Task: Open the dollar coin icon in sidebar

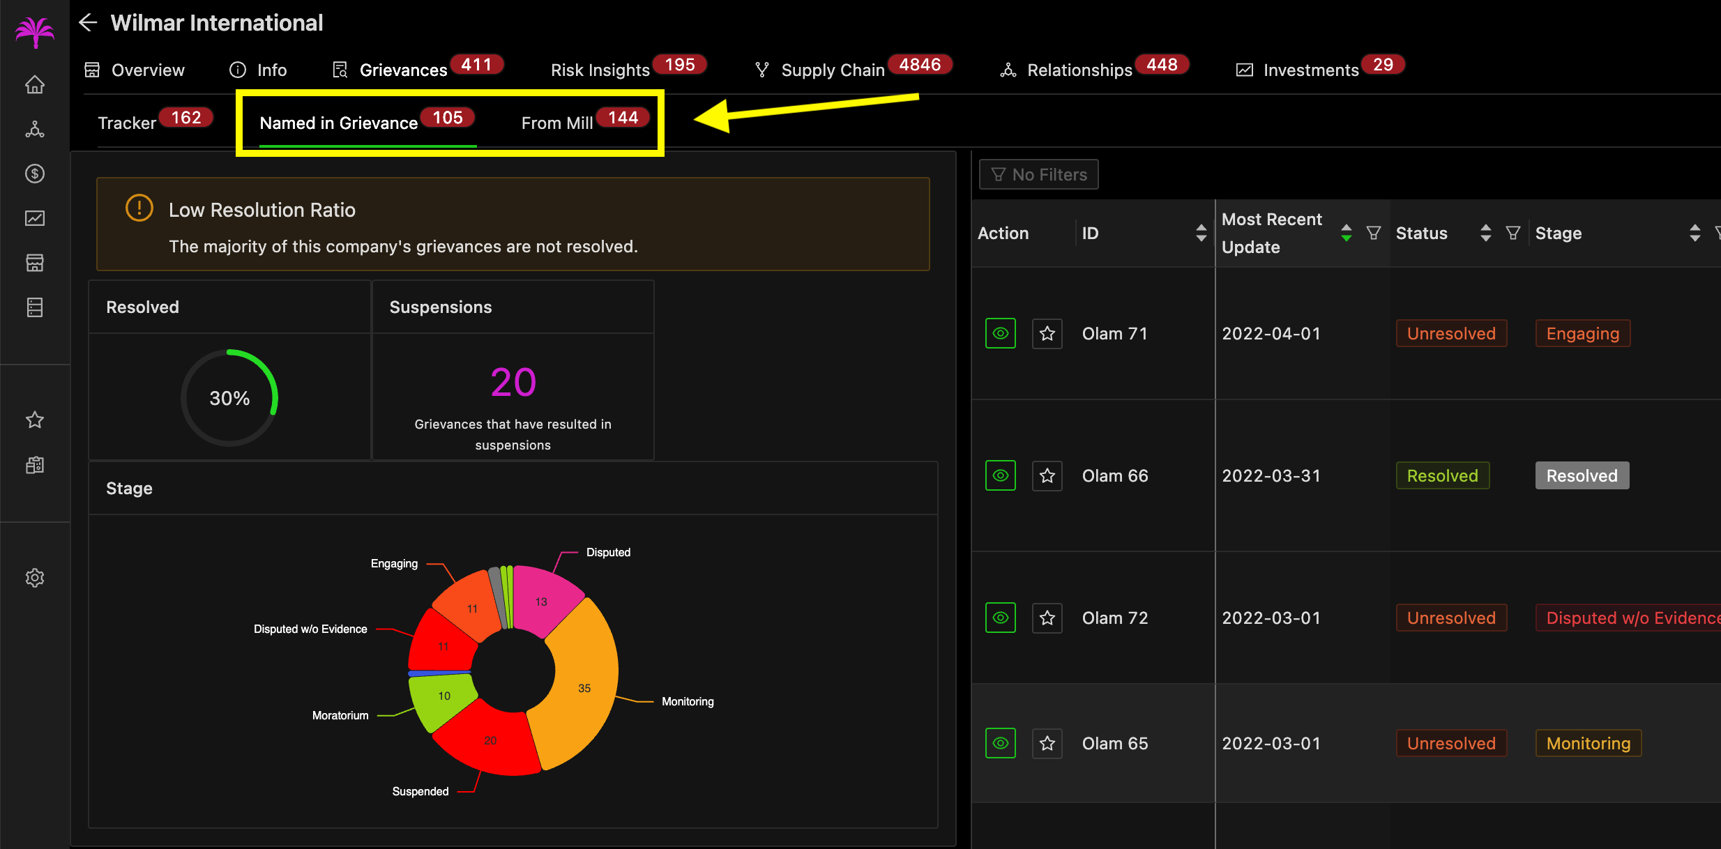Action: (x=35, y=174)
